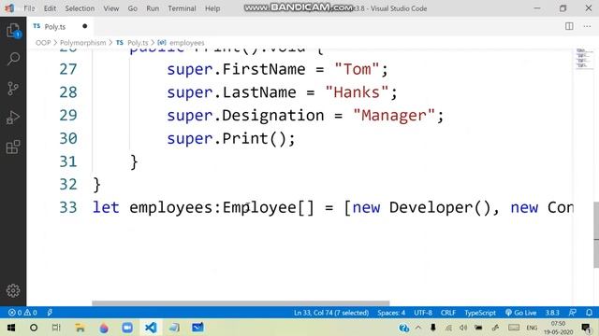
Task: Click the feedback icon in status bar
Action: tap(572, 313)
